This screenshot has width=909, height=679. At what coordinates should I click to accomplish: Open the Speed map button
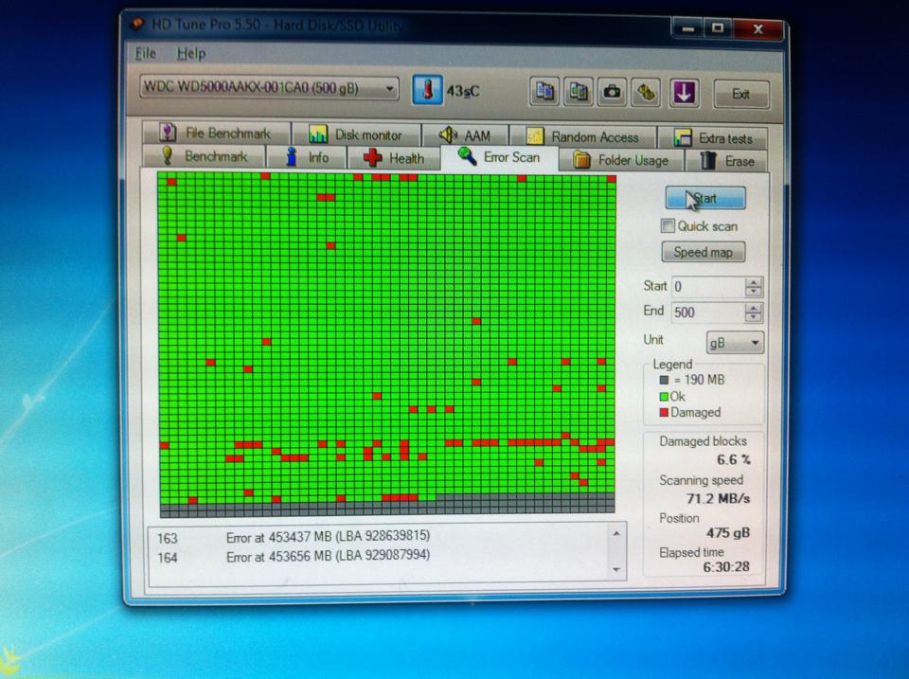coord(704,252)
